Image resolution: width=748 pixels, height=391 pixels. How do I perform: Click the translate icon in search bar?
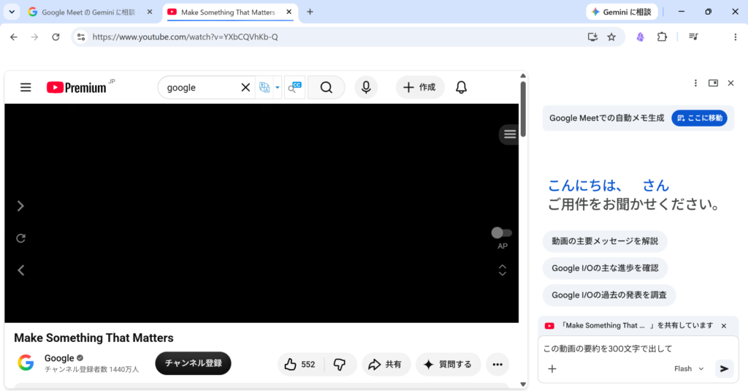click(x=264, y=88)
